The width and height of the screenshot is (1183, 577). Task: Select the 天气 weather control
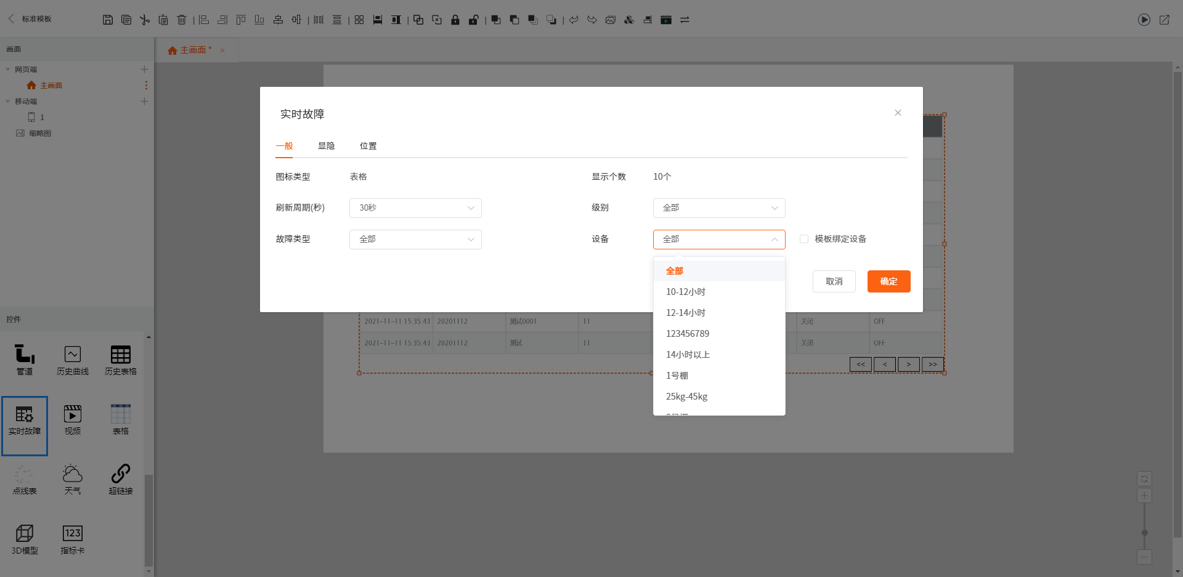point(73,479)
